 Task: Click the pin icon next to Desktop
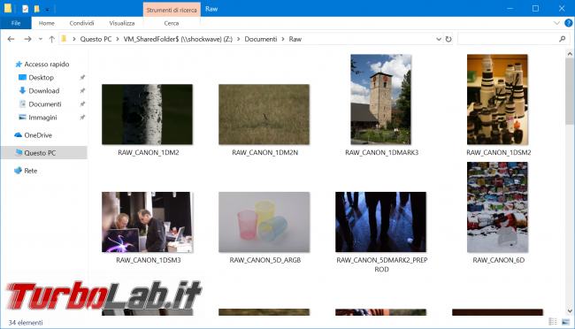point(82,78)
